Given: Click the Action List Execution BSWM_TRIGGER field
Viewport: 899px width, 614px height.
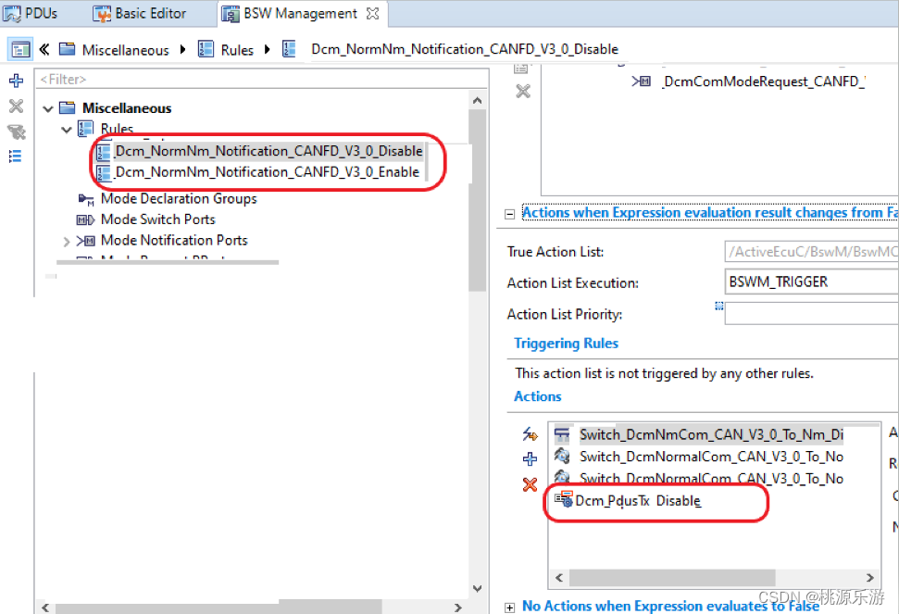Looking at the screenshot, I should (x=811, y=282).
